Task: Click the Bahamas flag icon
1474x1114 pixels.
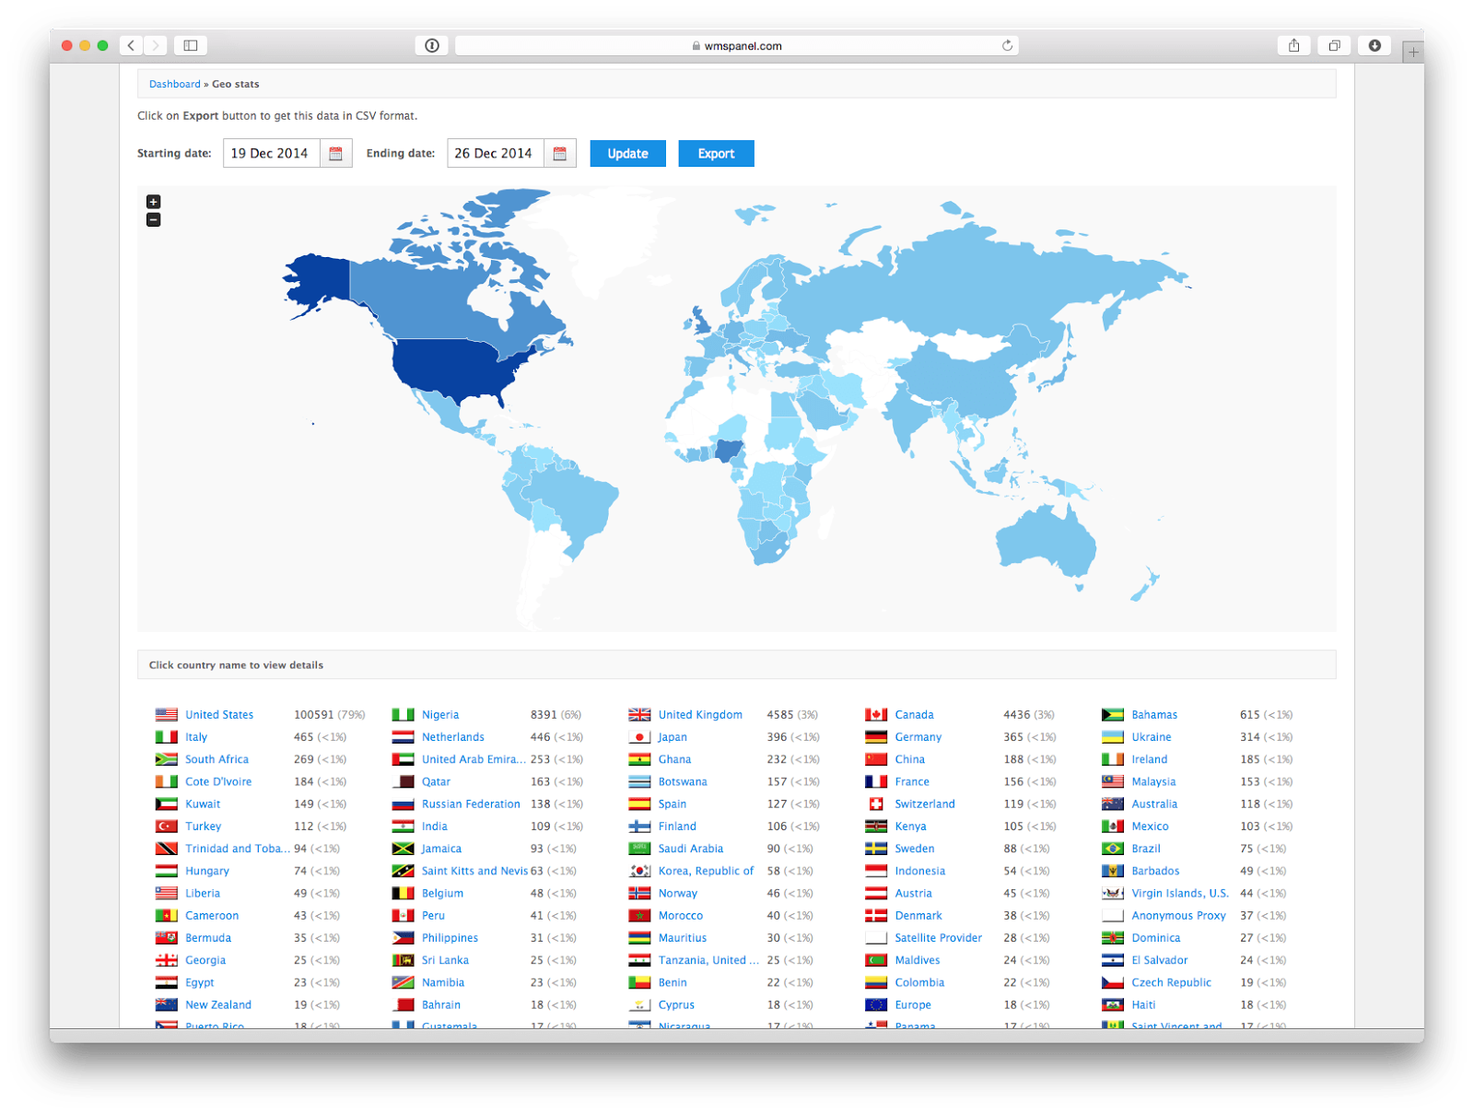Action: point(1113,715)
